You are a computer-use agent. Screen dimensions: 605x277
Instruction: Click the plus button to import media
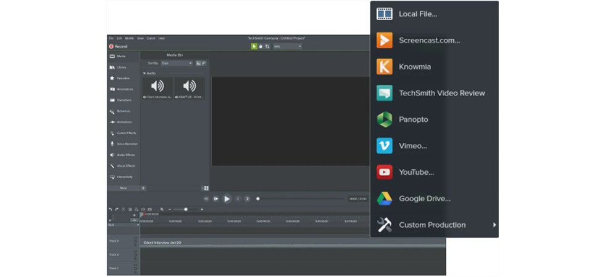point(143,188)
